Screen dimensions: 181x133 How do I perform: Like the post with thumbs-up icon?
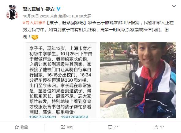[x=156, y=127]
